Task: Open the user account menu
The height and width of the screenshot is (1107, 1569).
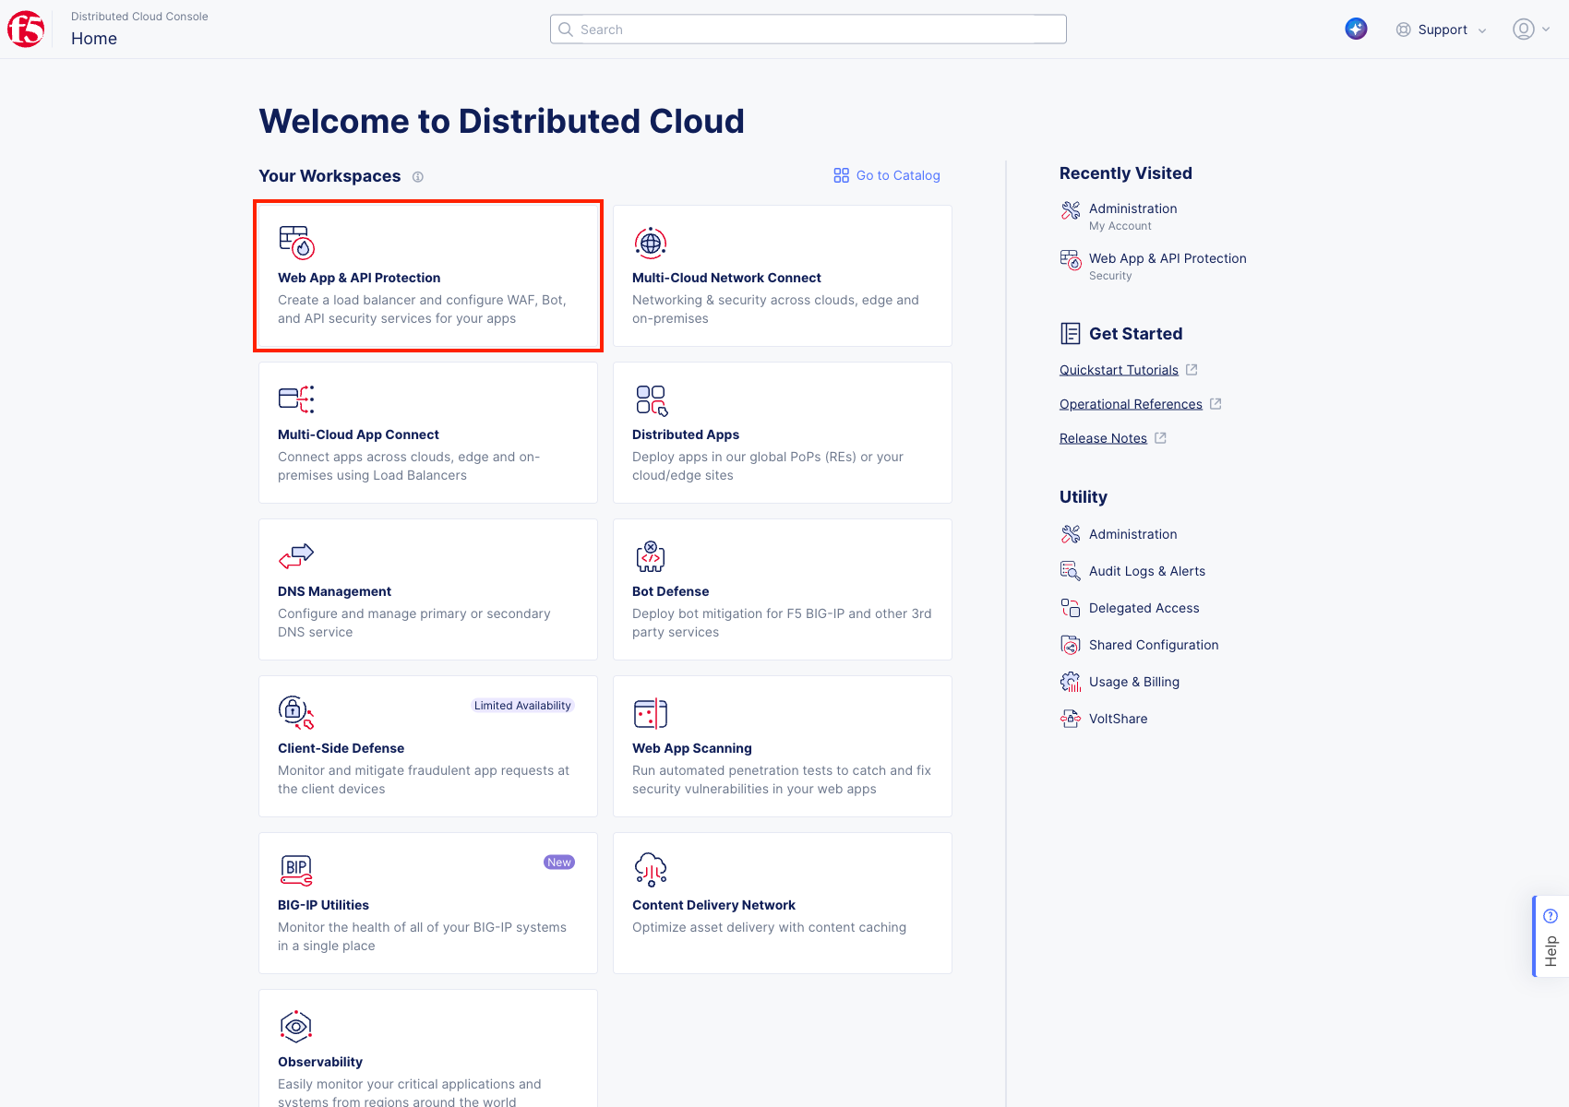Action: pos(1531,30)
